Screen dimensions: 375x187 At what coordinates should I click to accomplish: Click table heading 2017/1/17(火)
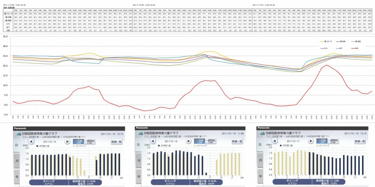(x=264, y=5)
